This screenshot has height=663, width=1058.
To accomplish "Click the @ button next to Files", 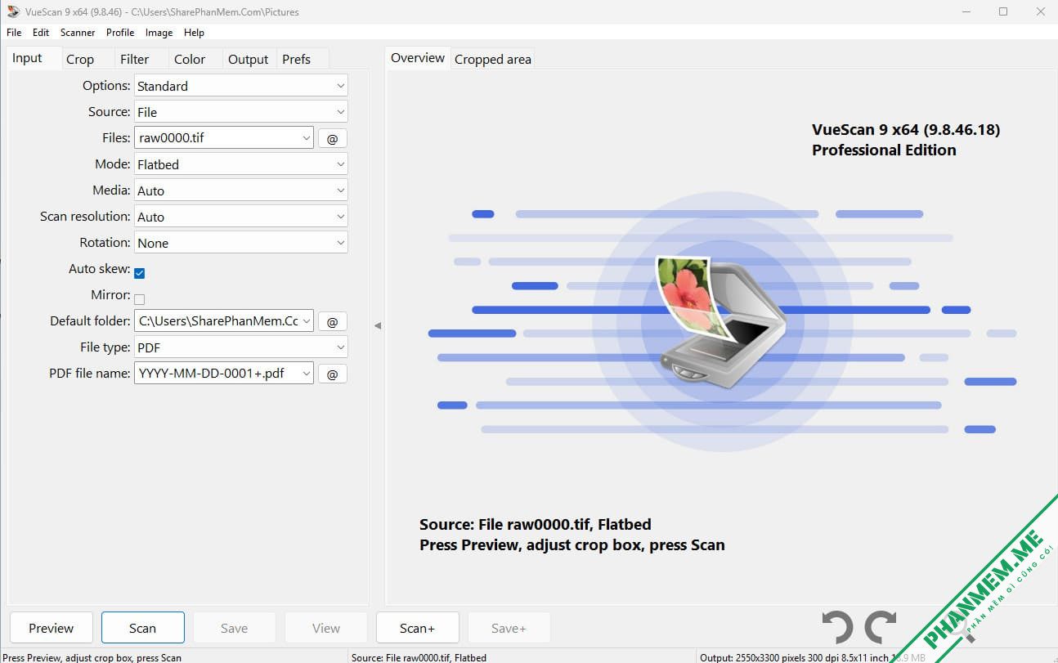I will point(332,138).
